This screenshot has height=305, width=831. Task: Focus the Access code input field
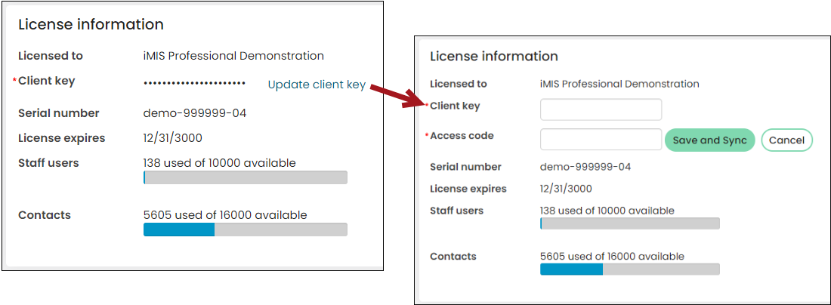[x=601, y=139]
